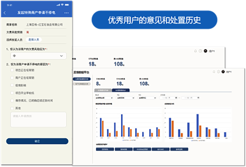Viewport: 246px width, 167px height.
Task: Check the 商户正在培育期 checkbox
Action: (12, 78)
